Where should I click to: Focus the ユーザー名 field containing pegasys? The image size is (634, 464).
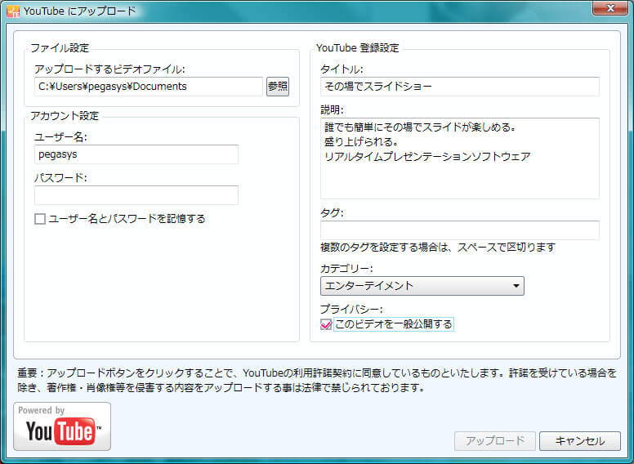tap(136, 154)
